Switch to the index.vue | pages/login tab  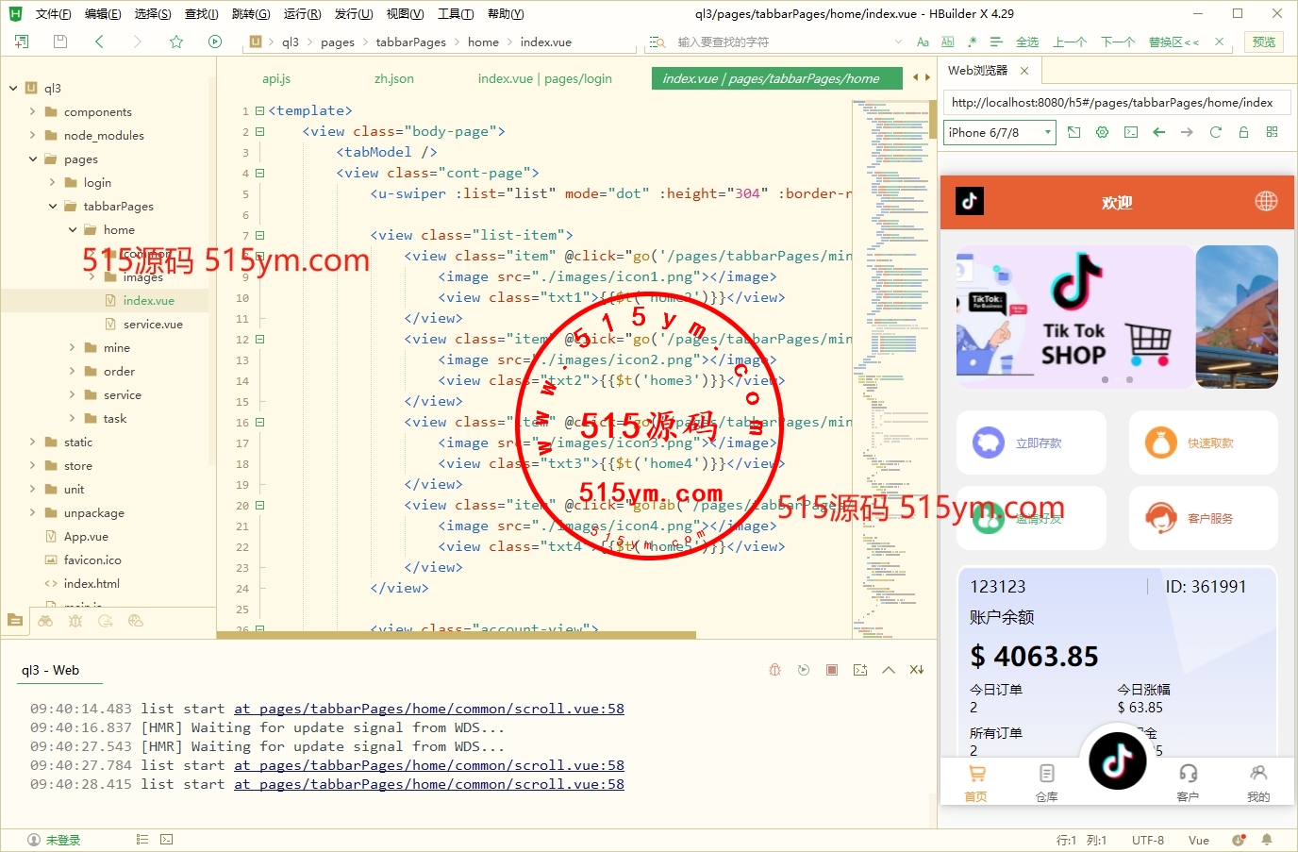544,78
